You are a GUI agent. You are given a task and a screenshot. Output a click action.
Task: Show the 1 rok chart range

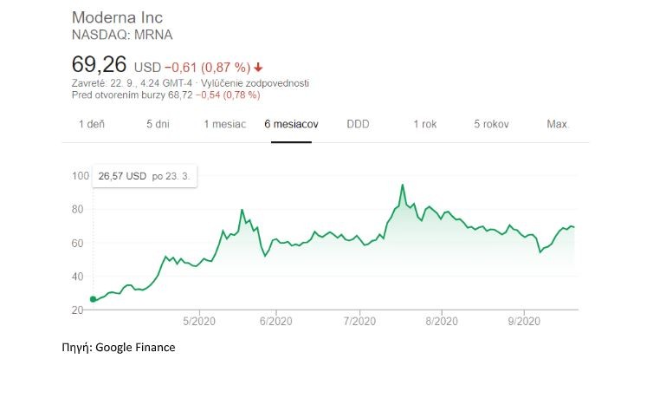tap(425, 124)
